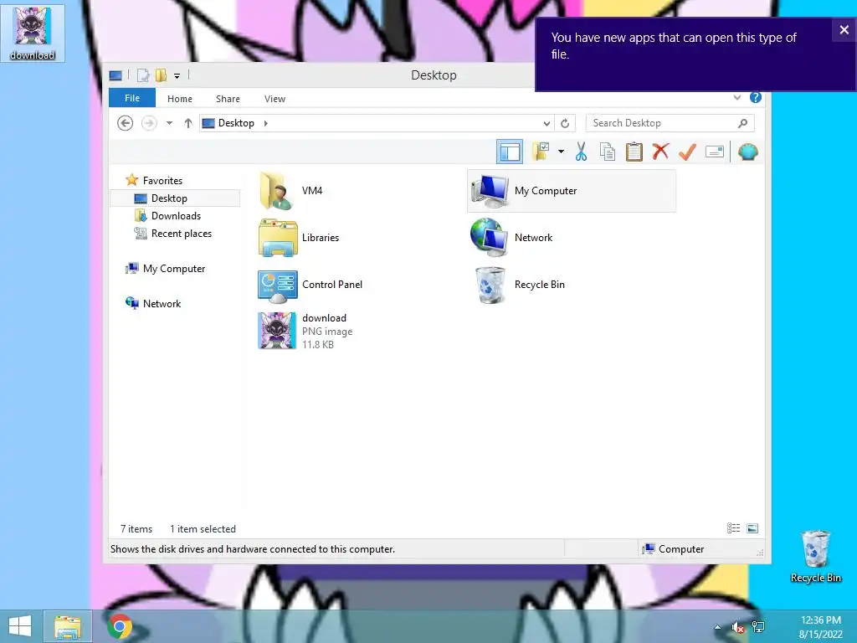
Task: Switch to large icons view in status bar
Action: click(x=752, y=528)
